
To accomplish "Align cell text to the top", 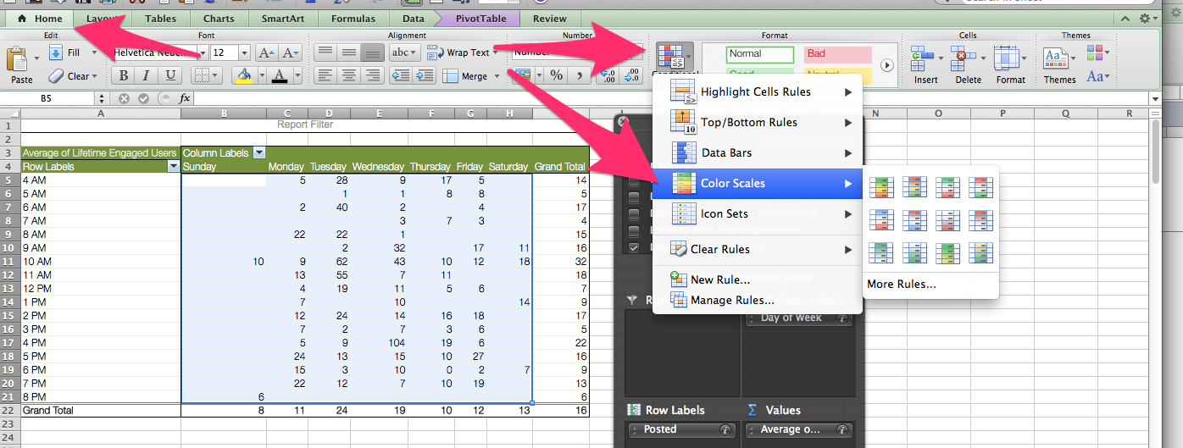I will pos(325,53).
